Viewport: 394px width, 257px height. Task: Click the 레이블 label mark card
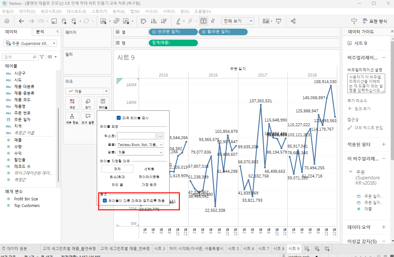point(103,103)
